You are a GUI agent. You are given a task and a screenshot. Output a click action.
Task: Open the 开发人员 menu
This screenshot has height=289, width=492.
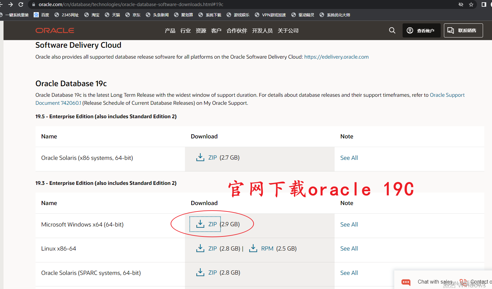[262, 30]
